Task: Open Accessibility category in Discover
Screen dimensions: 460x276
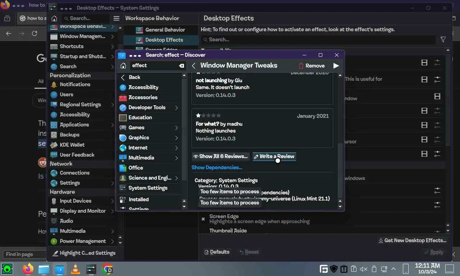Action: click(x=143, y=87)
